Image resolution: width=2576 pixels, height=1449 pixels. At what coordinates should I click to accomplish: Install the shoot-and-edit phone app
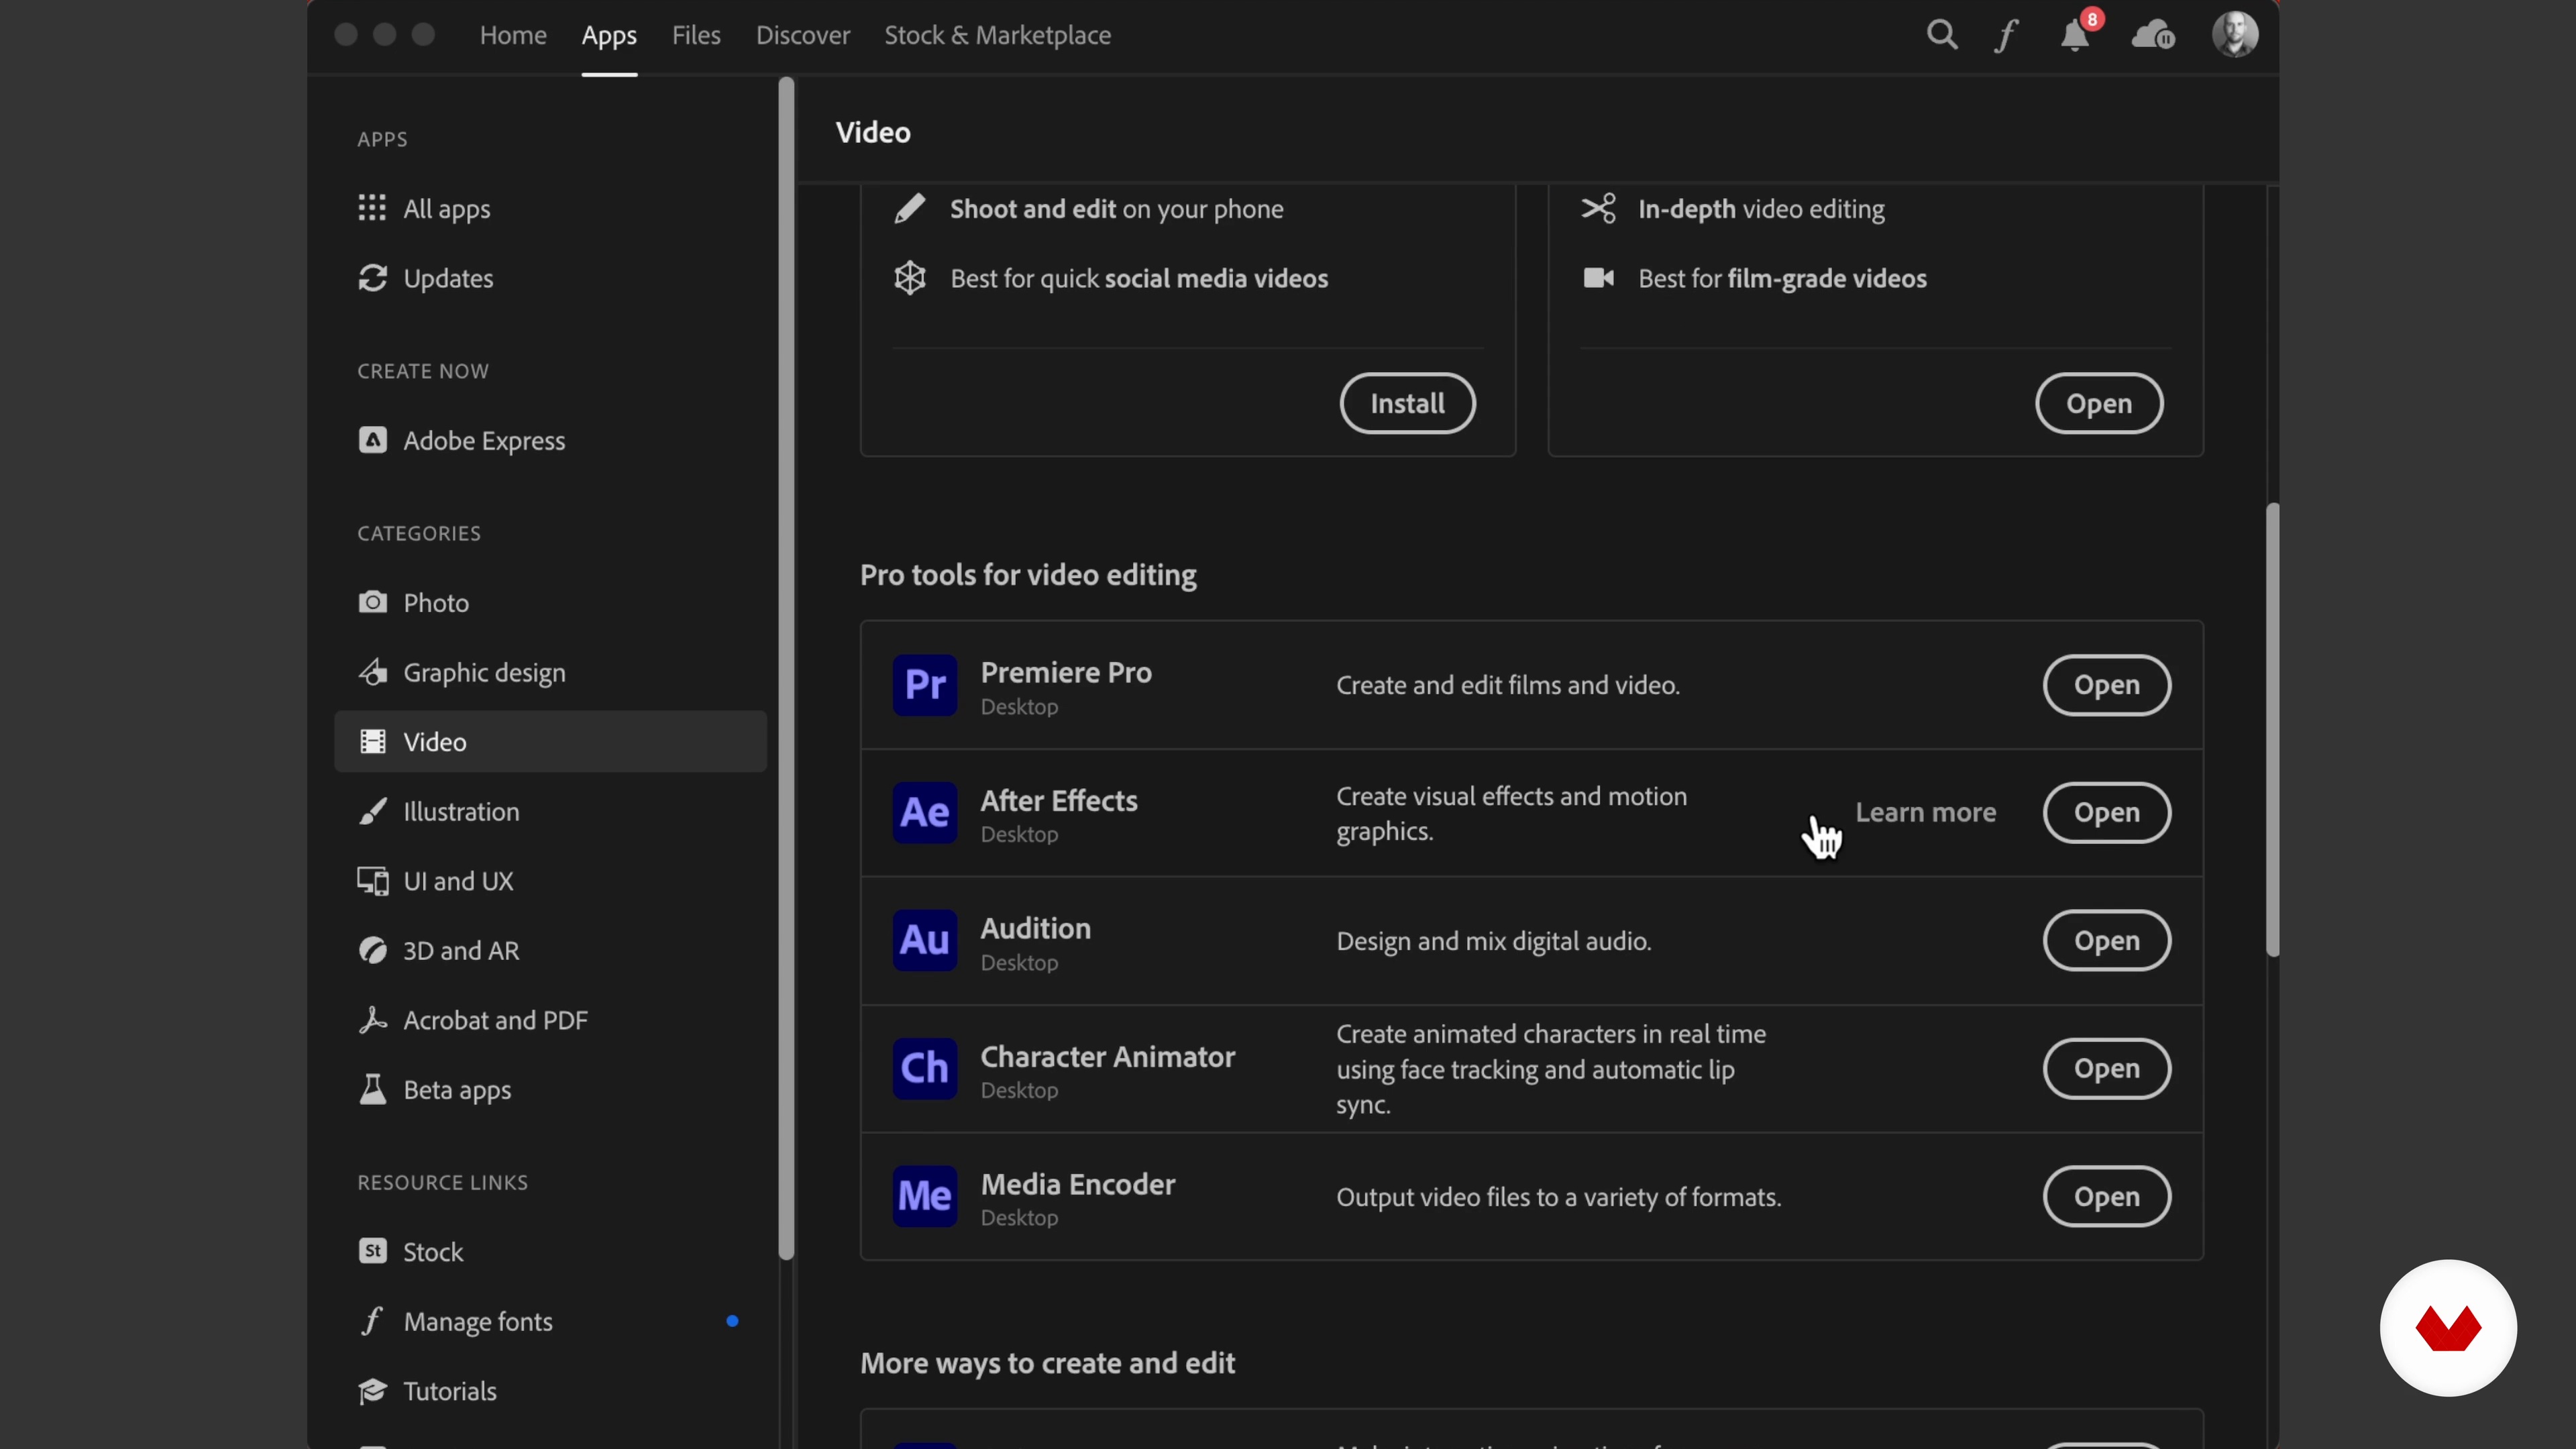(x=1407, y=403)
